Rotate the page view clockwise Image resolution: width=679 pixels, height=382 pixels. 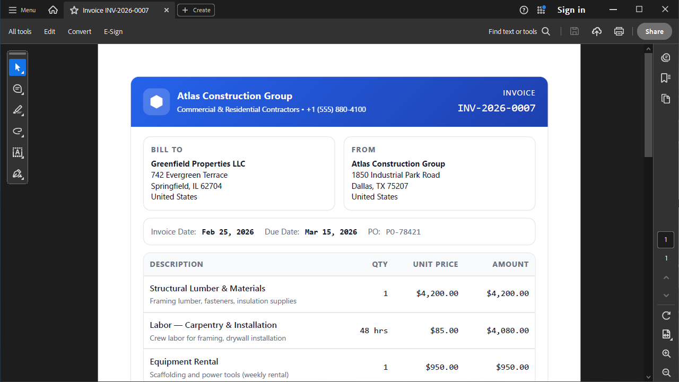click(x=666, y=316)
